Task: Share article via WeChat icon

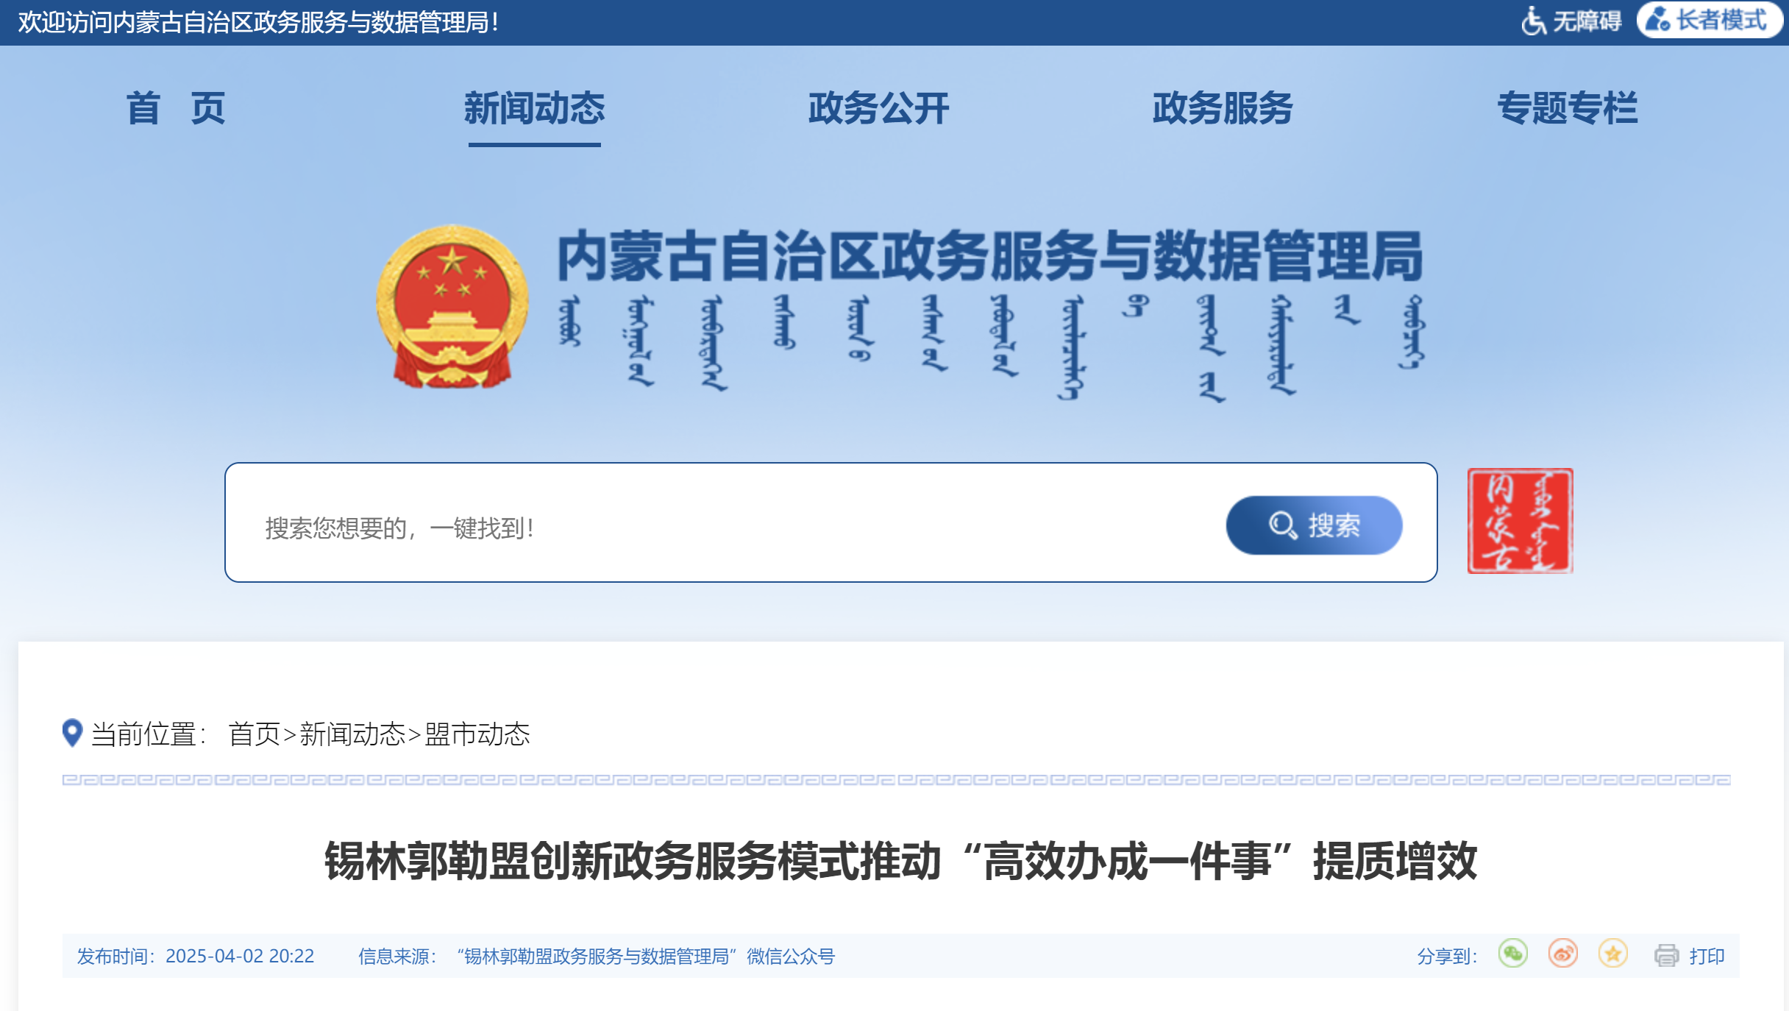Action: 1512,954
